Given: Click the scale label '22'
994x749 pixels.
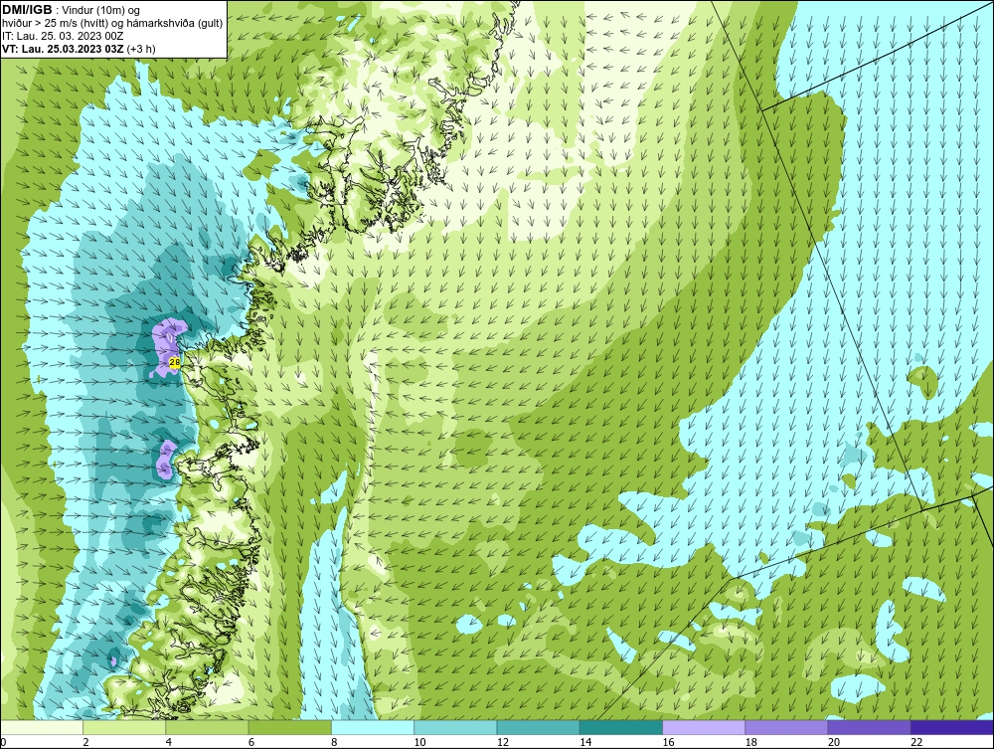Looking at the screenshot, I should (916, 743).
